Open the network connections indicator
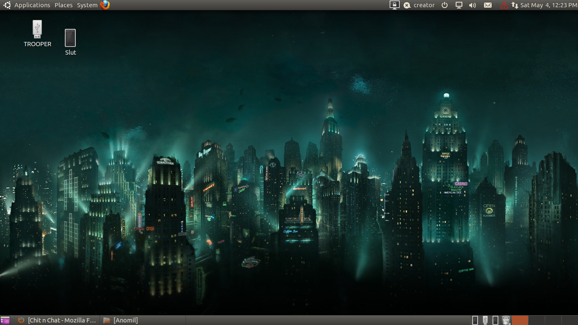This screenshot has height=325, width=578. 515,5
